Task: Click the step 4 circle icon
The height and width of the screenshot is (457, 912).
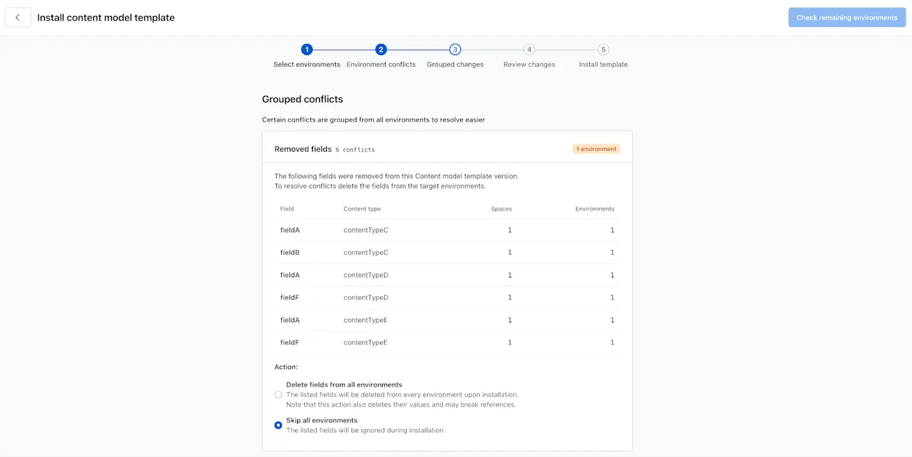Action: (x=529, y=49)
